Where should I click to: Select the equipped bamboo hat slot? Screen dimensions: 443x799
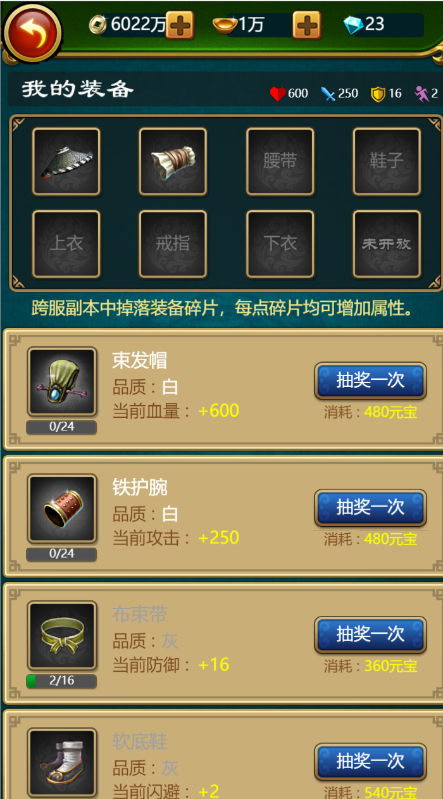pyautogui.click(x=66, y=161)
